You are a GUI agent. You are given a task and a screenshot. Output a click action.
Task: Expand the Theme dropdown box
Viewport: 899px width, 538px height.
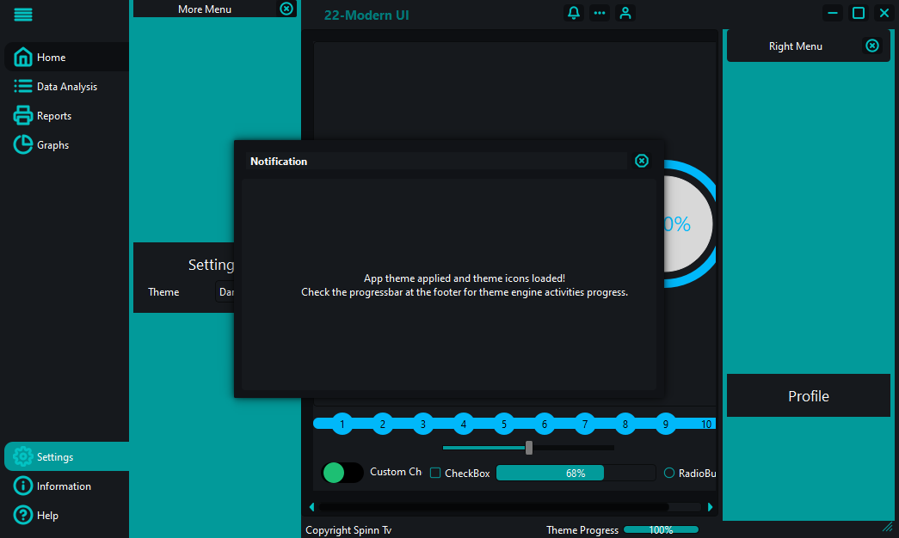[x=225, y=292]
